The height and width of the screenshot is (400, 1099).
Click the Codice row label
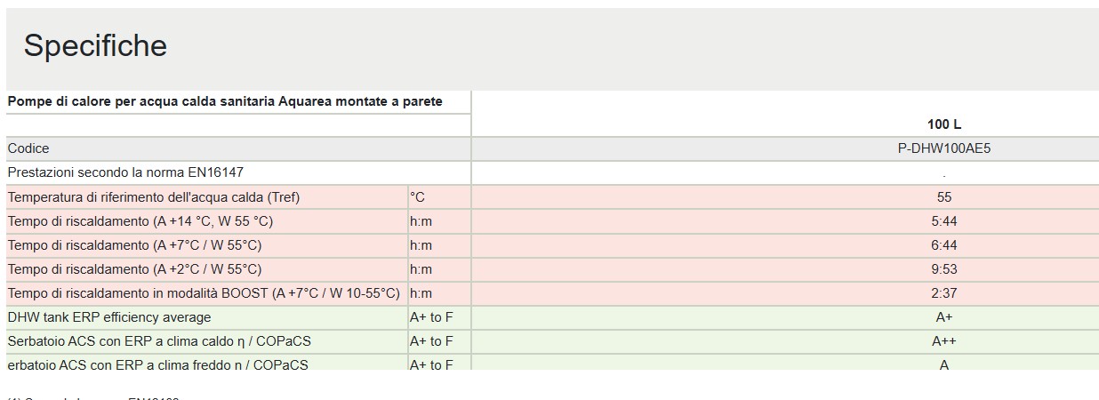28,148
